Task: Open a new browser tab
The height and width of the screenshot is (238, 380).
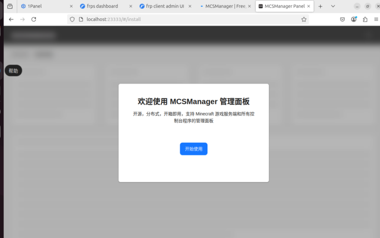Action: (320, 7)
